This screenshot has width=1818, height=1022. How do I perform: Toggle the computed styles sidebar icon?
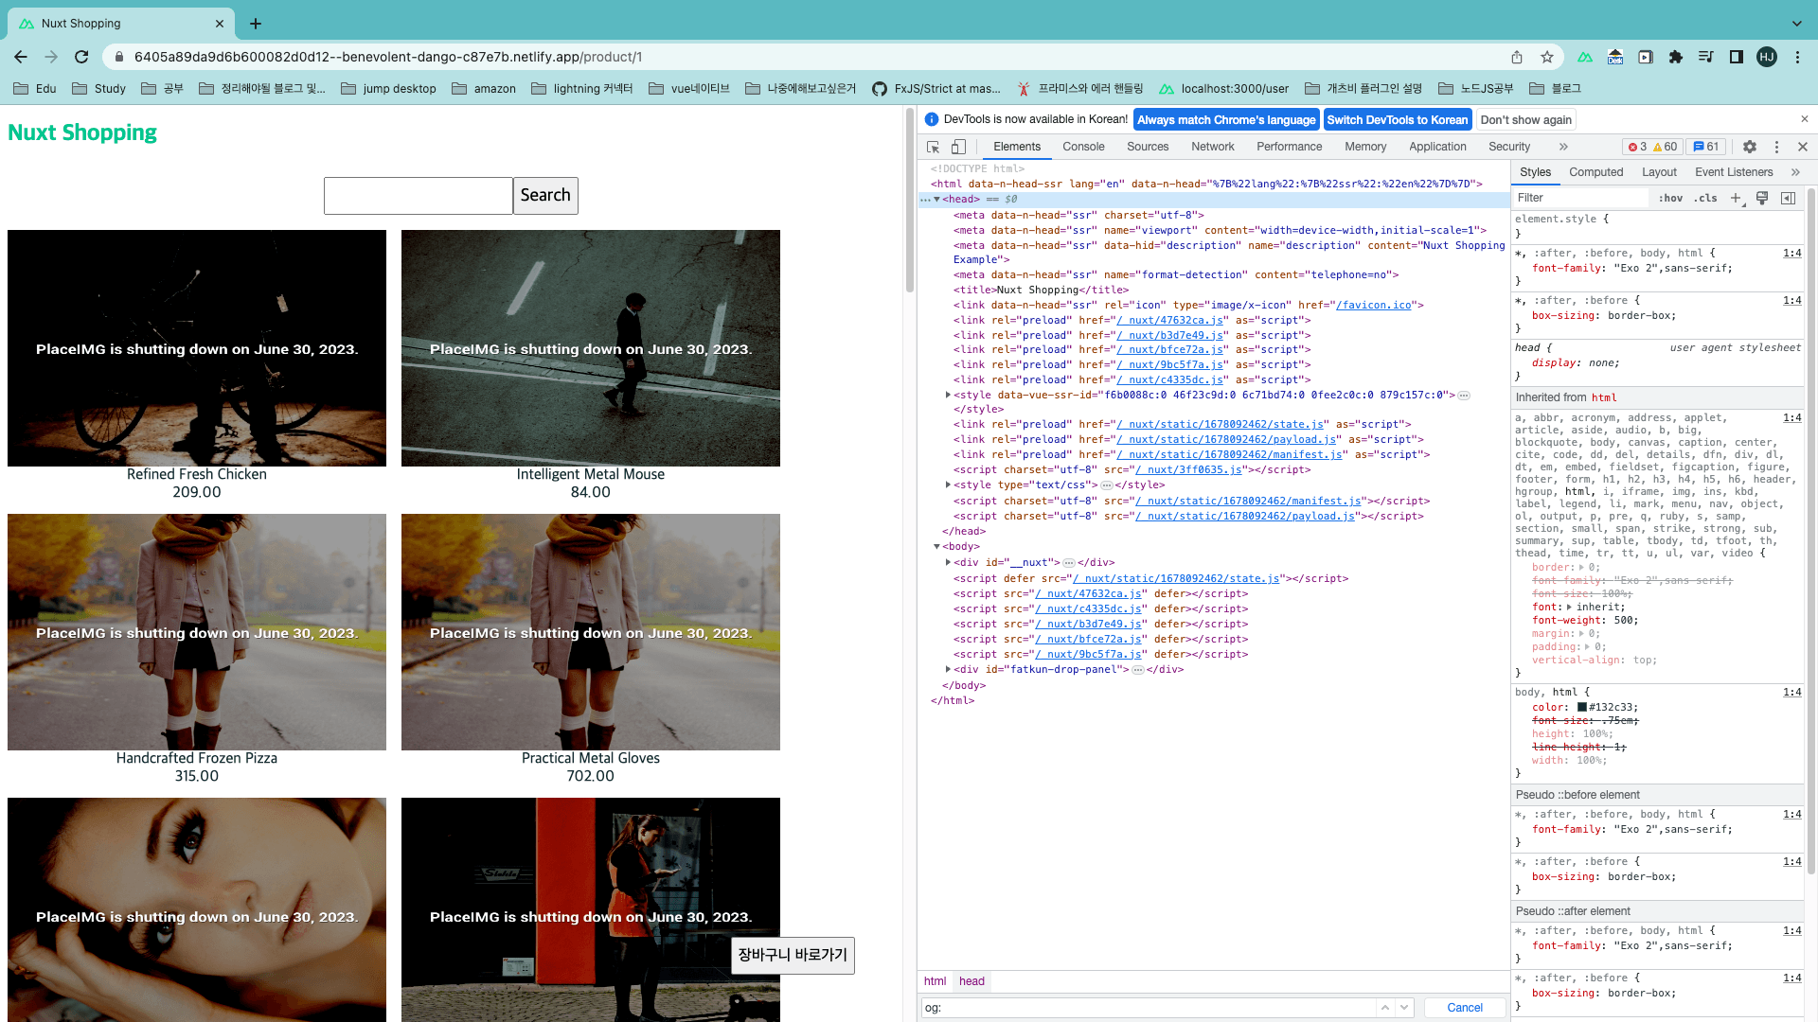tap(1788, 198)
